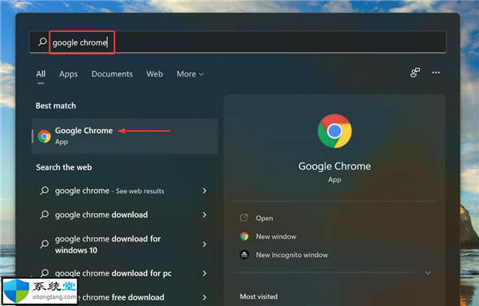
Task: Click search icon beside 'download for windows 10'
Action: point(44,244)
